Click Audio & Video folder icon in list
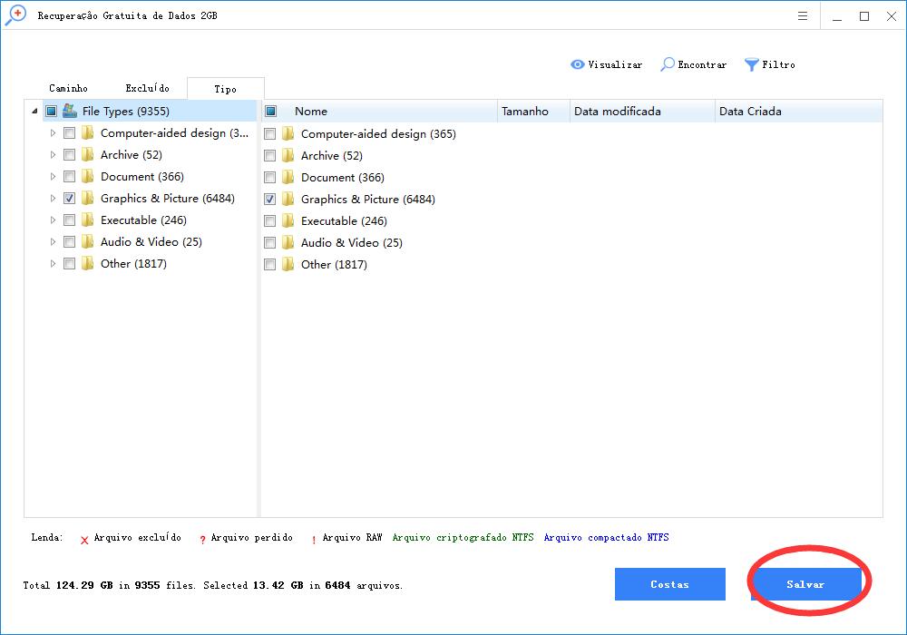Image resolution: width=907 pixels, height=635 pixels. pyautogui.click(x=288, y=243)
